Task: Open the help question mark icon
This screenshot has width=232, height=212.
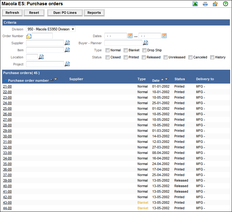Action: pyautogui.click(x=225, y=4)
